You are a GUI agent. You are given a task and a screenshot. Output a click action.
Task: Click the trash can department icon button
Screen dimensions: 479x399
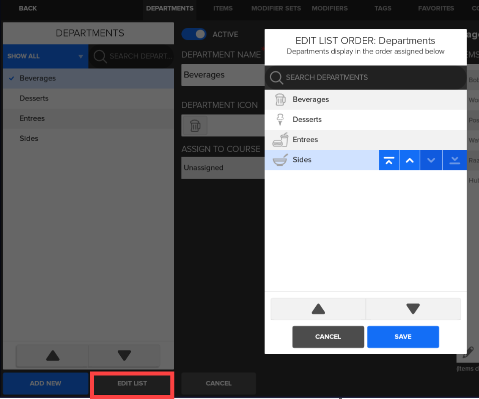[195, 125]
